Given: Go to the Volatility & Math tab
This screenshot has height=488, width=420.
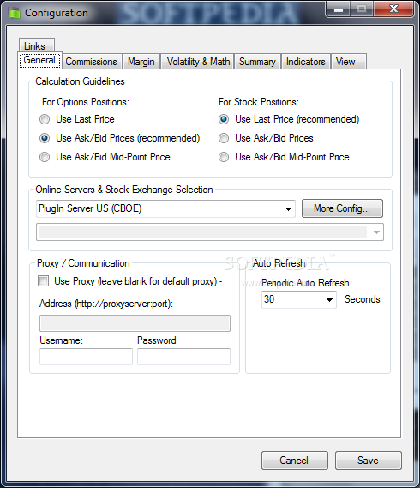Looking at the screenshot, I should tap(198, 62).
